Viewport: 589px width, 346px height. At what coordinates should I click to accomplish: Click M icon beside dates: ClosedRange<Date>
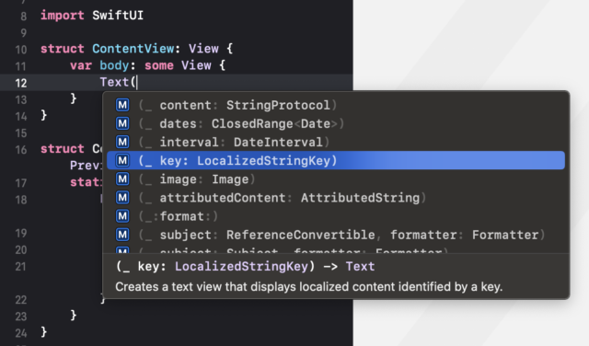[x=122, y=123]
